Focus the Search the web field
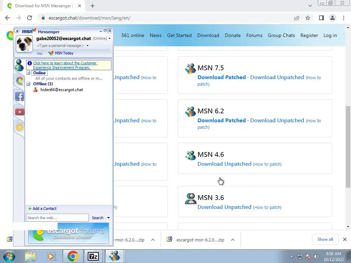This screenshot has width=351, height=263. 57,217
